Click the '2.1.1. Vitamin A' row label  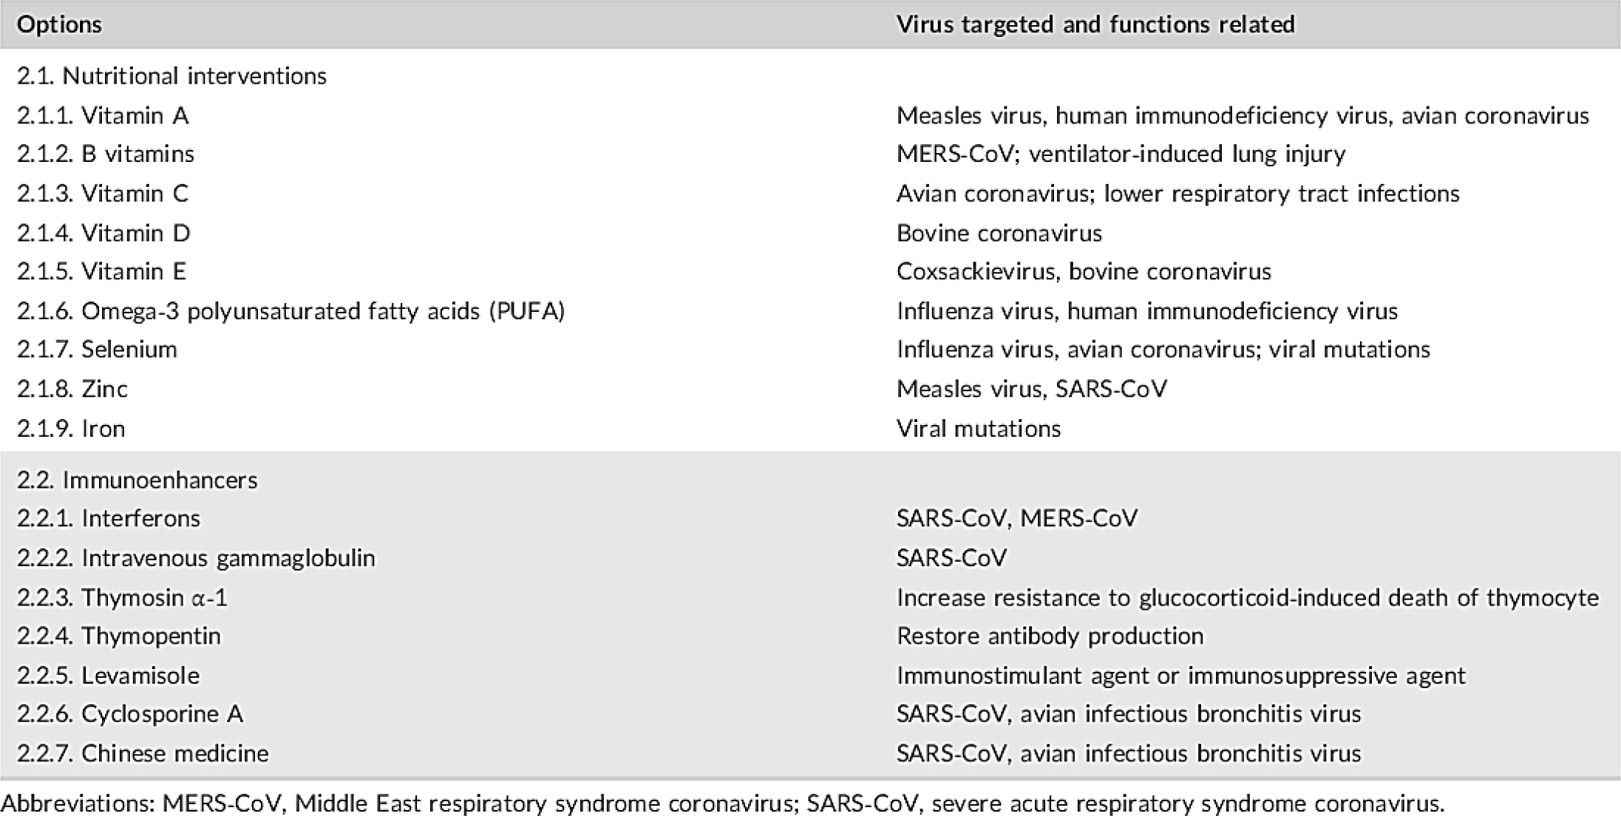click(103, 115)
